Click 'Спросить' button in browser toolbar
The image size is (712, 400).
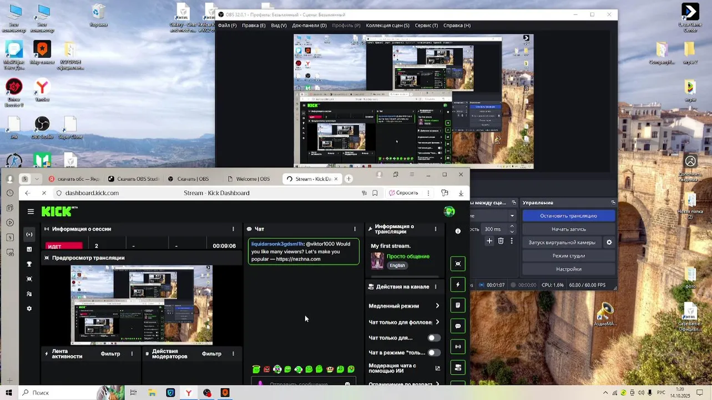pos(403,193)
